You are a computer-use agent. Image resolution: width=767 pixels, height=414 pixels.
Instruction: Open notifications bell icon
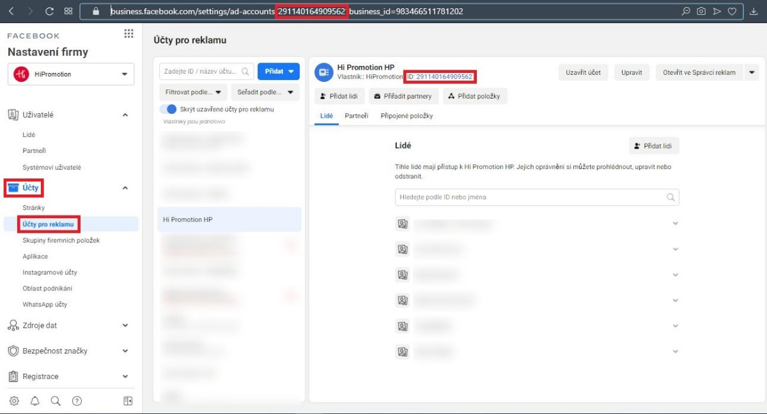click(x=35, y=401)
